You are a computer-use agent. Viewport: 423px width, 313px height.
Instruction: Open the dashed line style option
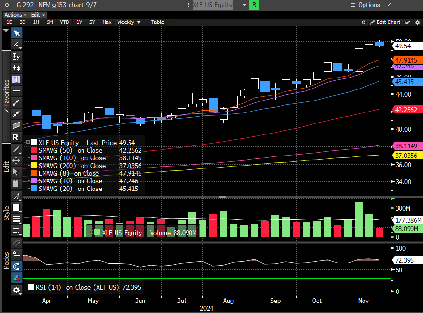tap(16, 231)
